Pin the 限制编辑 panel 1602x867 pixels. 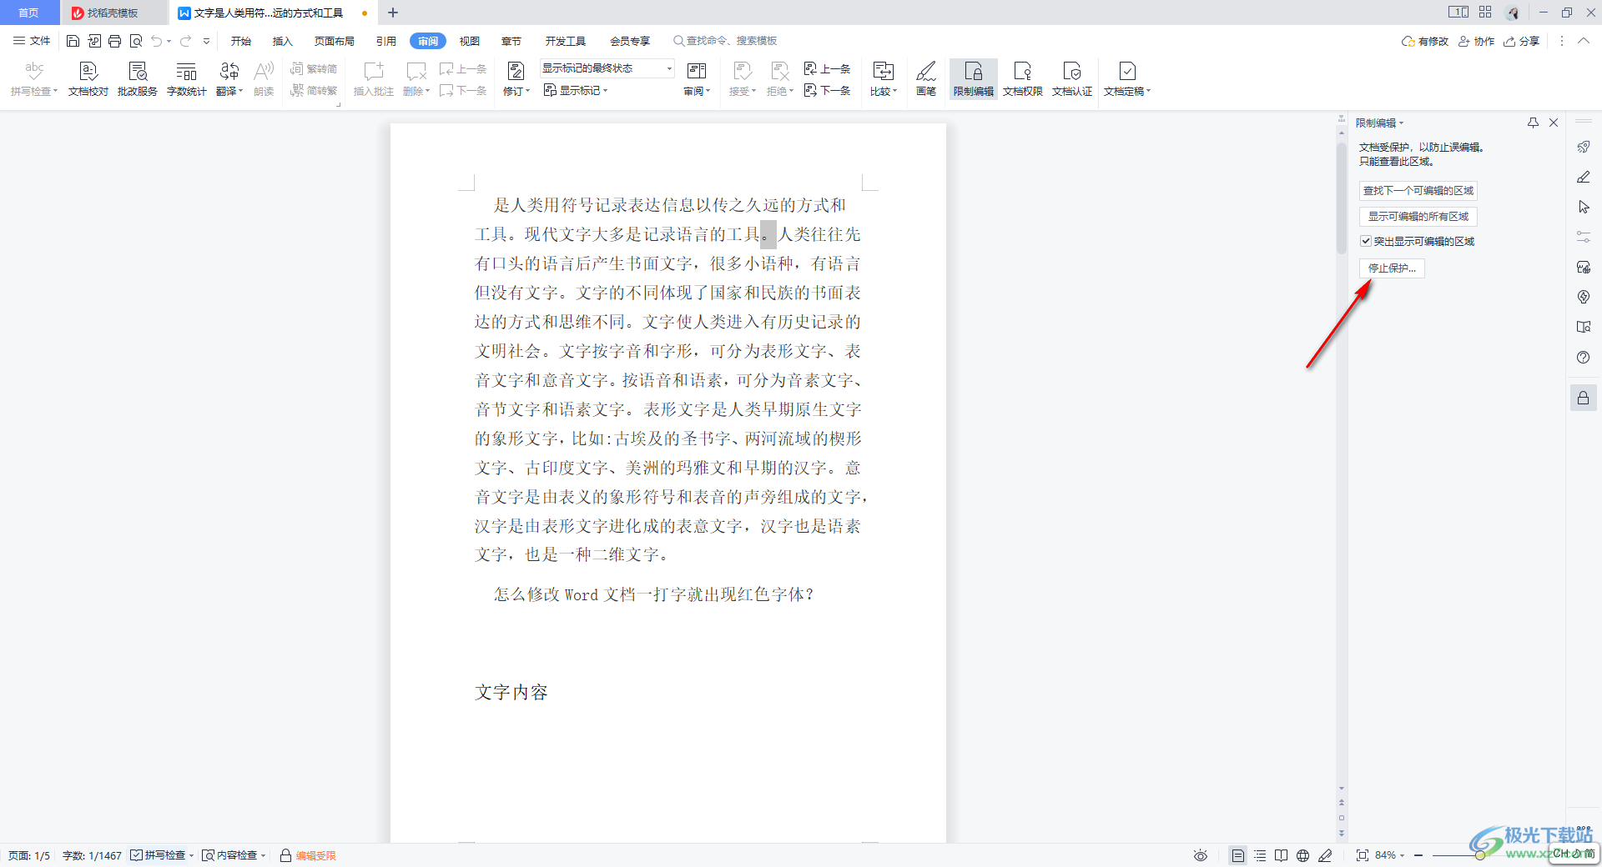pos(1533,123)
